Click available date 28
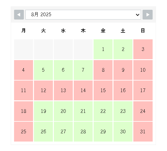Image resolution: width=167 pixels, height=151 pixels. coord(83,132)
